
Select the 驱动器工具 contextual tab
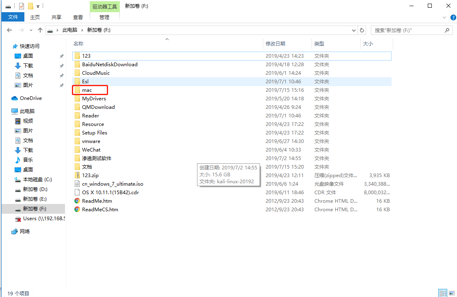pyautogui.click(x=105, y=7)
